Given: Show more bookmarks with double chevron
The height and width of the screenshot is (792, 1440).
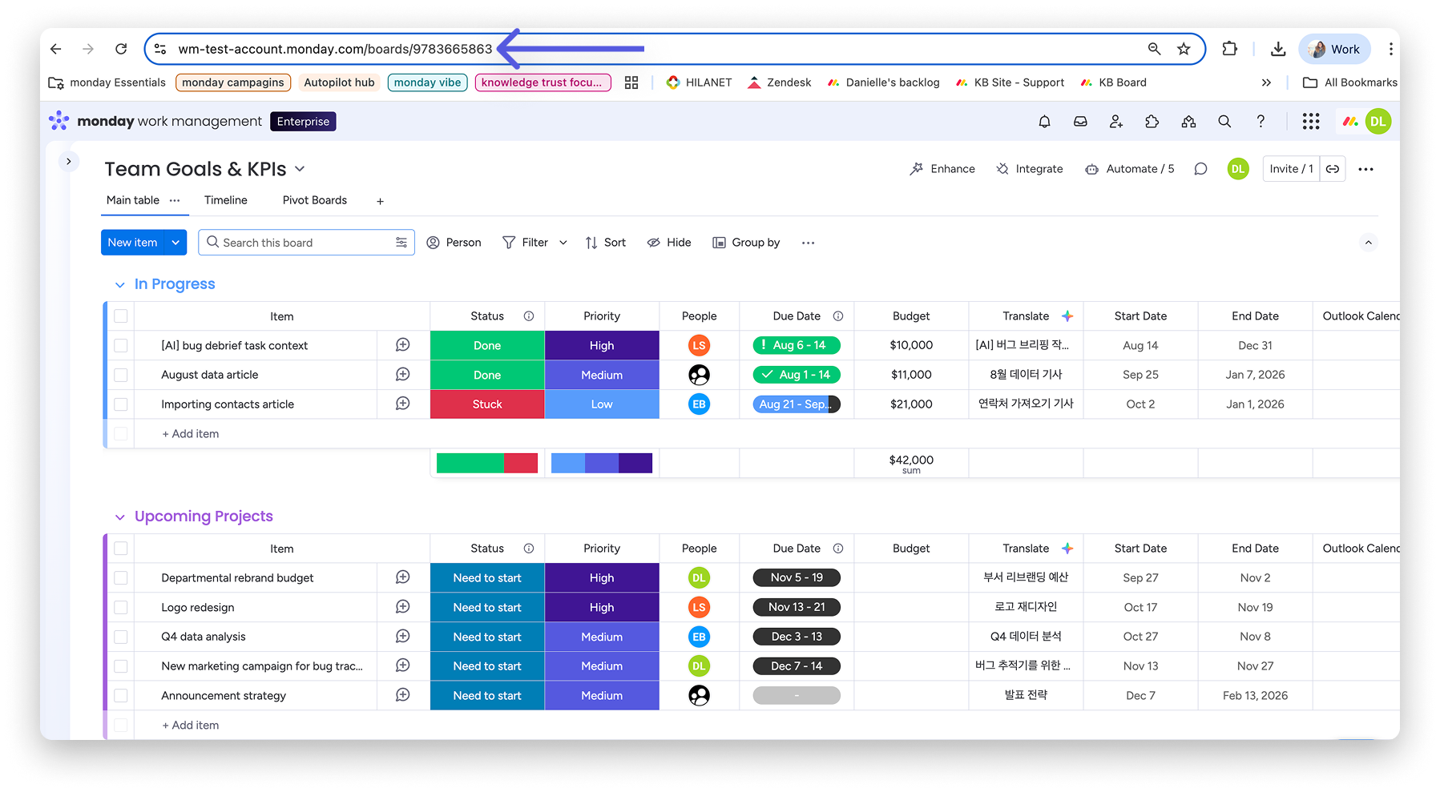Looking at the screenshot, I should point(1266,82).
